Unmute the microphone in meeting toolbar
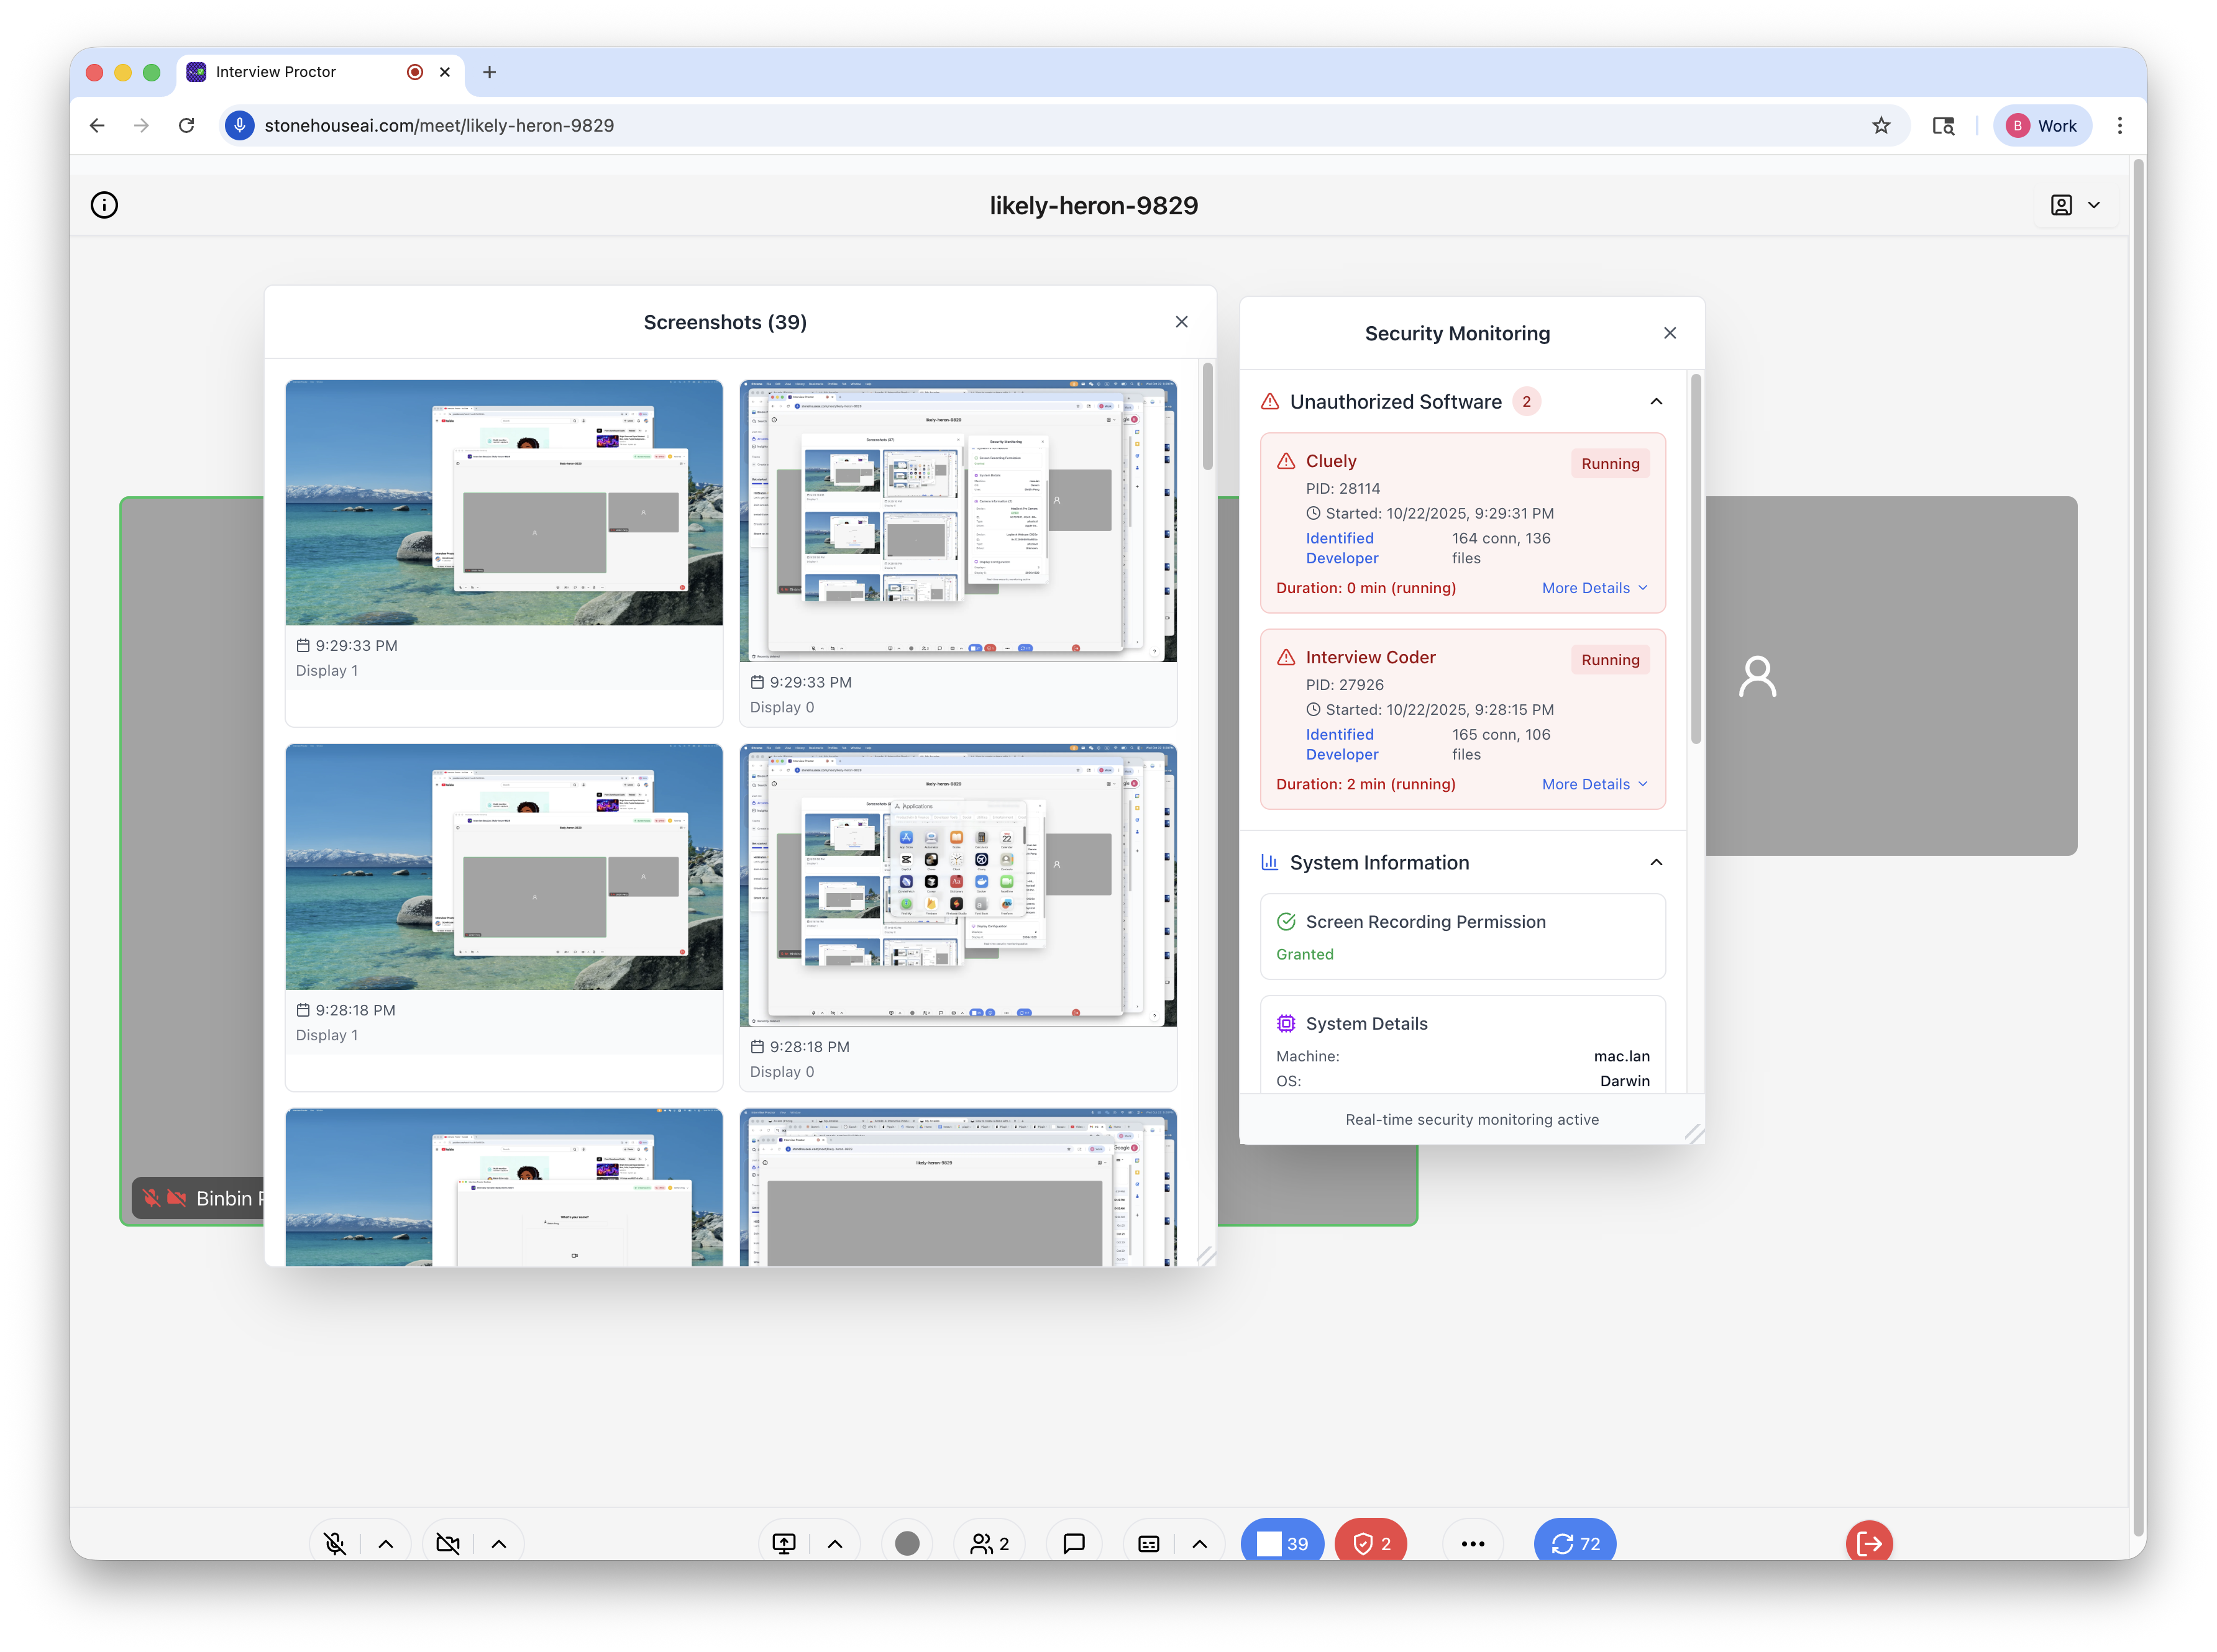The height and width of the screenshot is (1652, 2217). pyautogui.click(x=335, y=1543)
